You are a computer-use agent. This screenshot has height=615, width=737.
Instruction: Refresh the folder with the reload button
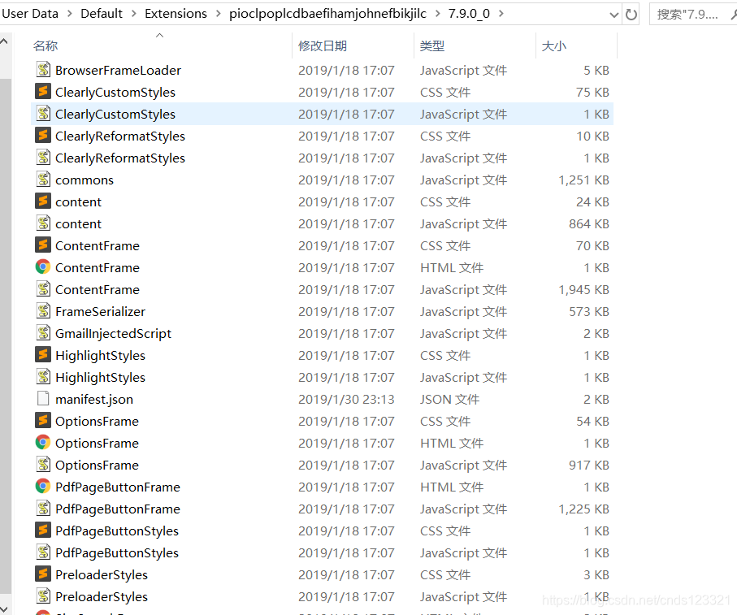tap(631, 14)
